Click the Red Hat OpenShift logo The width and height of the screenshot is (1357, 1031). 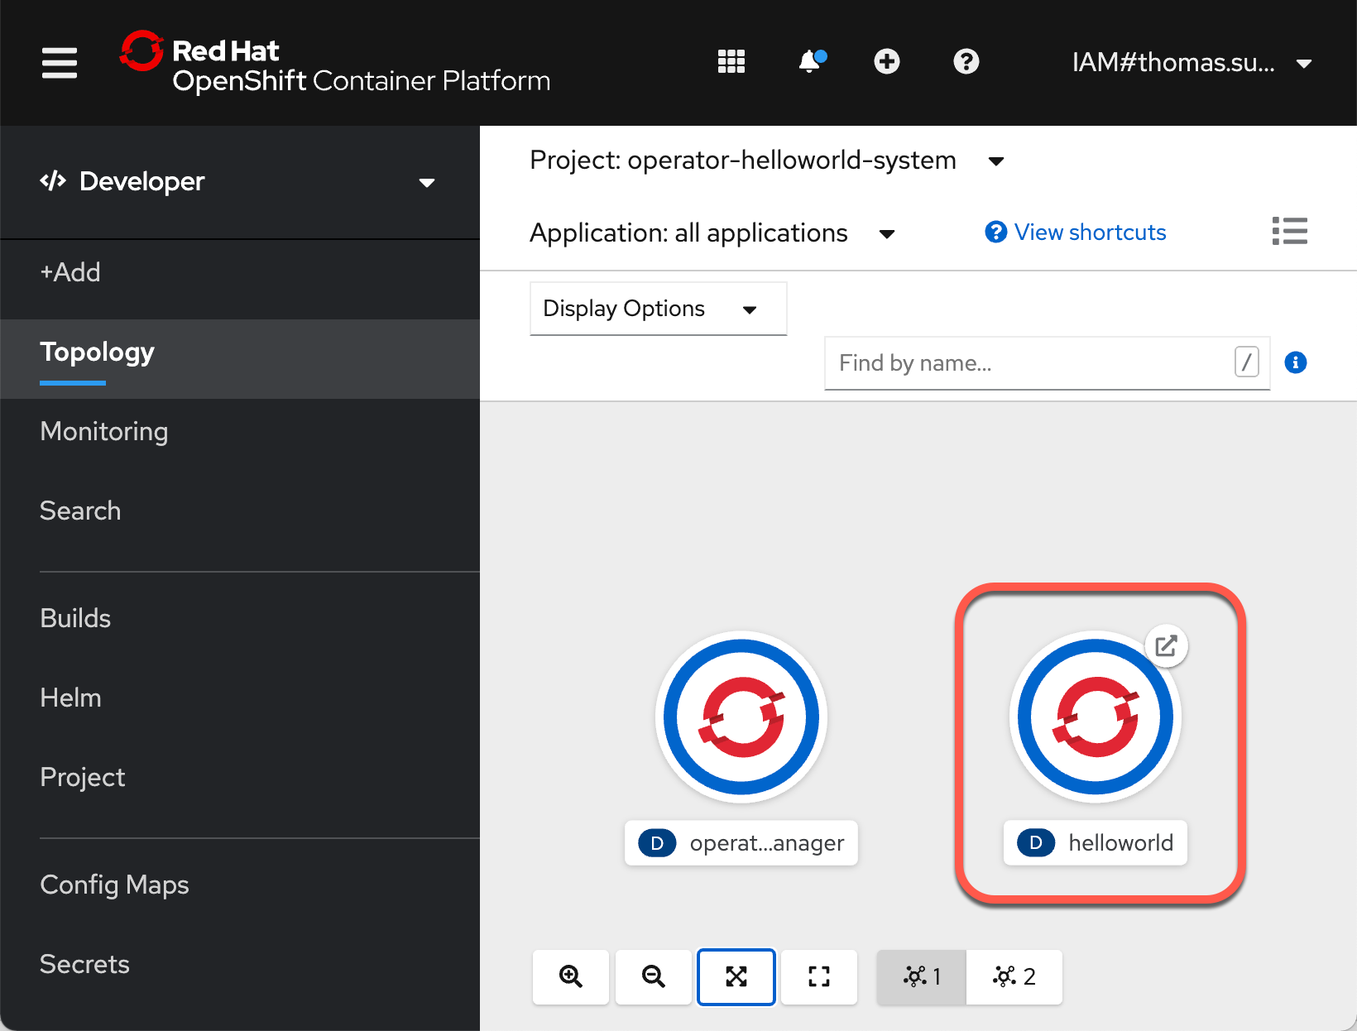(335, 64)
